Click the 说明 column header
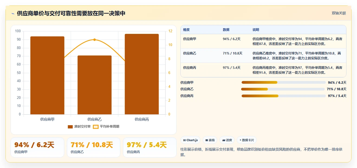Viewport: 357px width, 168px height. [x=256, y=30]
